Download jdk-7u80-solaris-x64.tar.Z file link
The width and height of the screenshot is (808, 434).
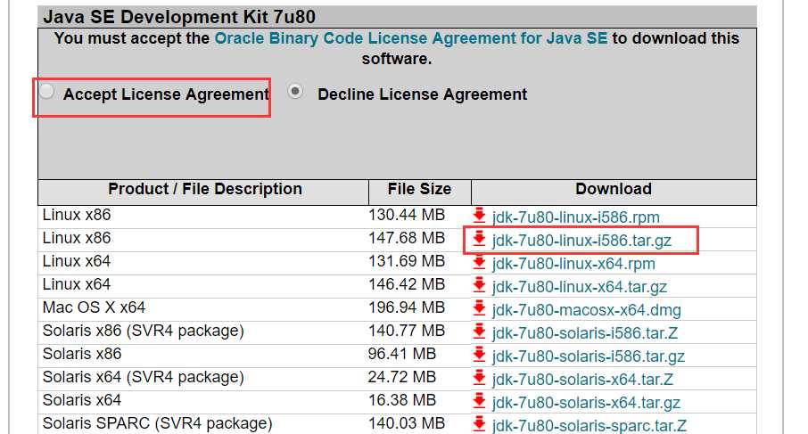[582, 380]
